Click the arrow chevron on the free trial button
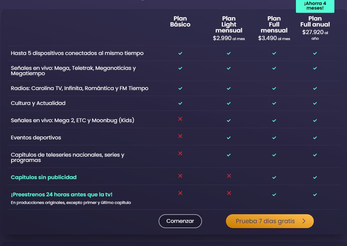The width and height of the screenshot is (347, 246). (304, 221)
